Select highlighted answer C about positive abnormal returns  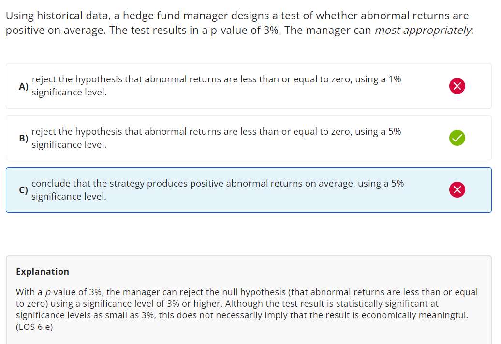(x=218, y=189)
